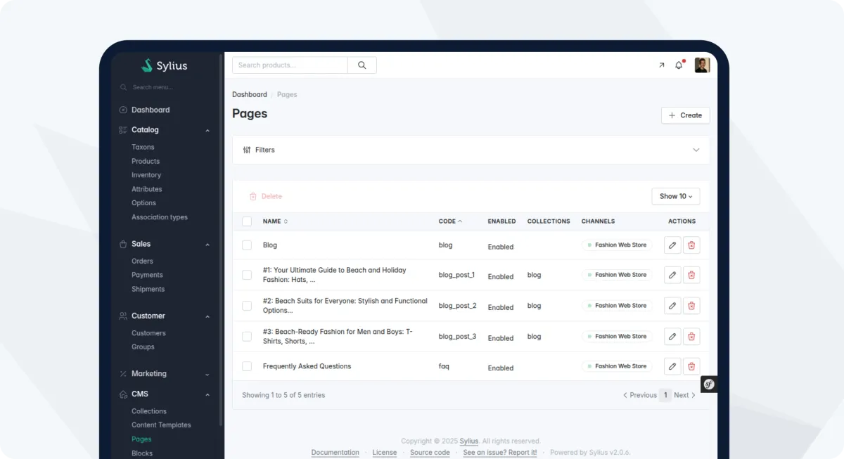Open the Symfony debug toolbar icon
Viewport: 844px width, 459px height.
pyautogui.click(x=709, y=384)
